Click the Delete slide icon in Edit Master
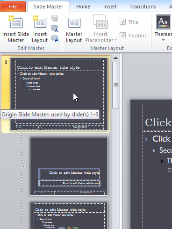 click(55, 18)
